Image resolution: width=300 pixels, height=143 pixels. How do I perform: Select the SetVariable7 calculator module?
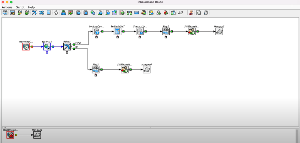tap(117, 31)
